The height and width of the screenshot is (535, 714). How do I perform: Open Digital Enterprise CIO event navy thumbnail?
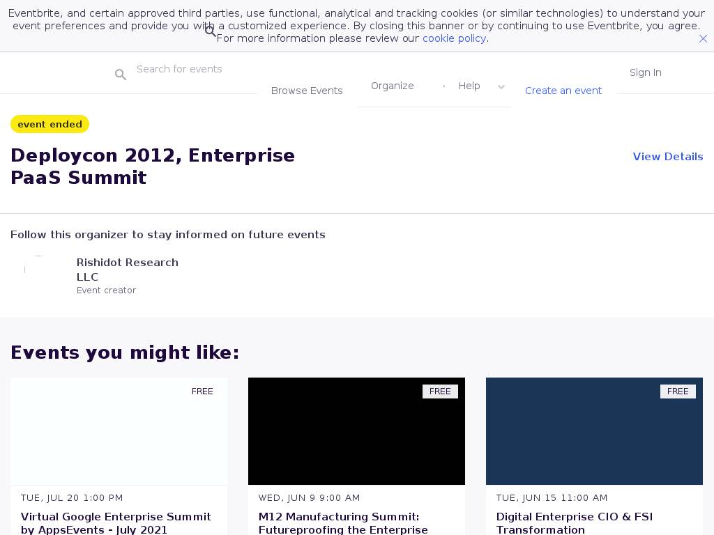click(594, 431)
